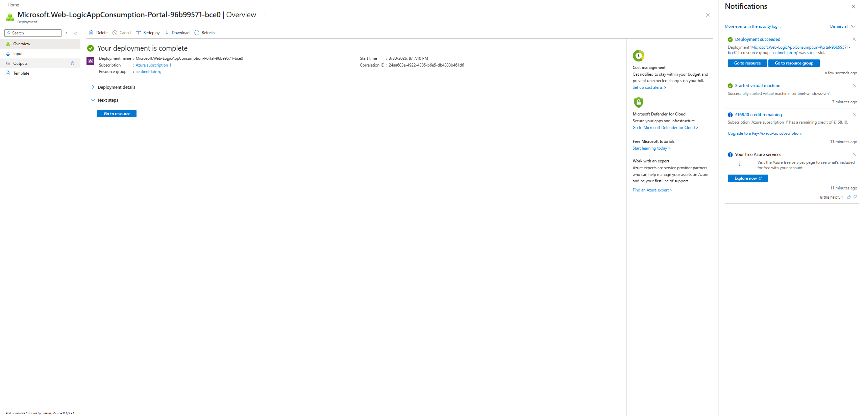Refresh the deployment overview
Image resolution: width=864 pixels, height=416 pixels.
click(x=204, y=33)
